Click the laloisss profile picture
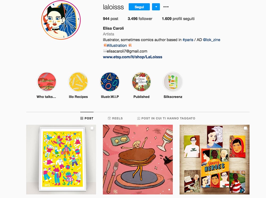The image size is (266, 198). click(61, 20)
